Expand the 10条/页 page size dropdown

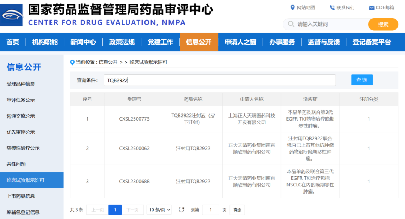tap(160, 210)
